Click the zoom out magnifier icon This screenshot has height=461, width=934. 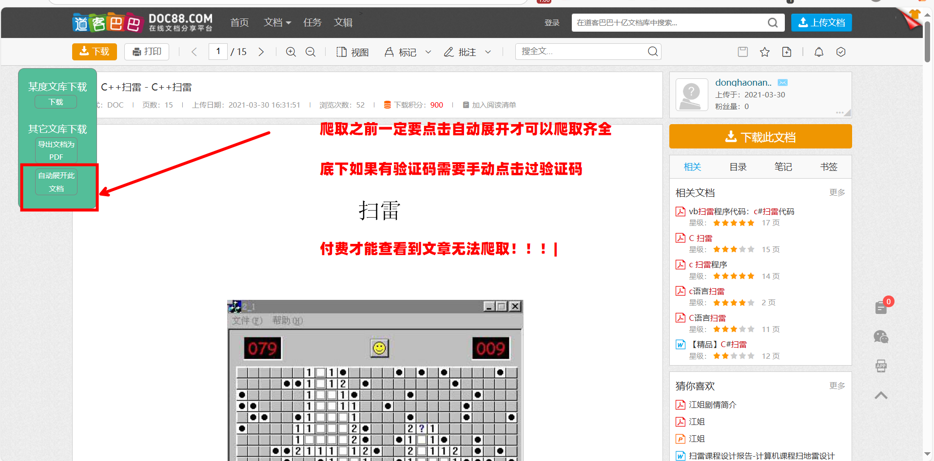click(311, 52)
